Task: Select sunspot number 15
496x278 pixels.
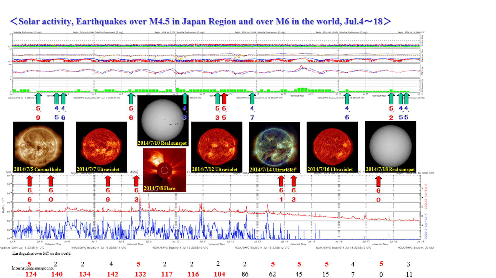Action: [325, 274]
